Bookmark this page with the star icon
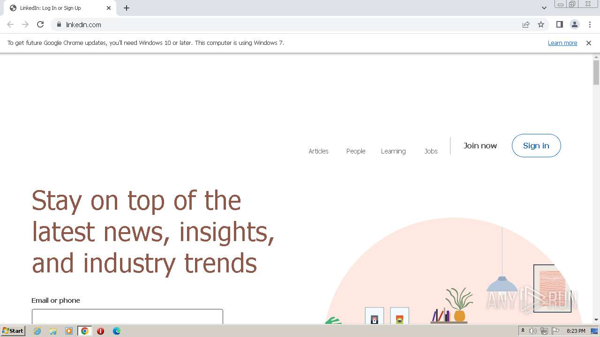The width and height of the screenshot is (600, 337). tap(541, 24)
